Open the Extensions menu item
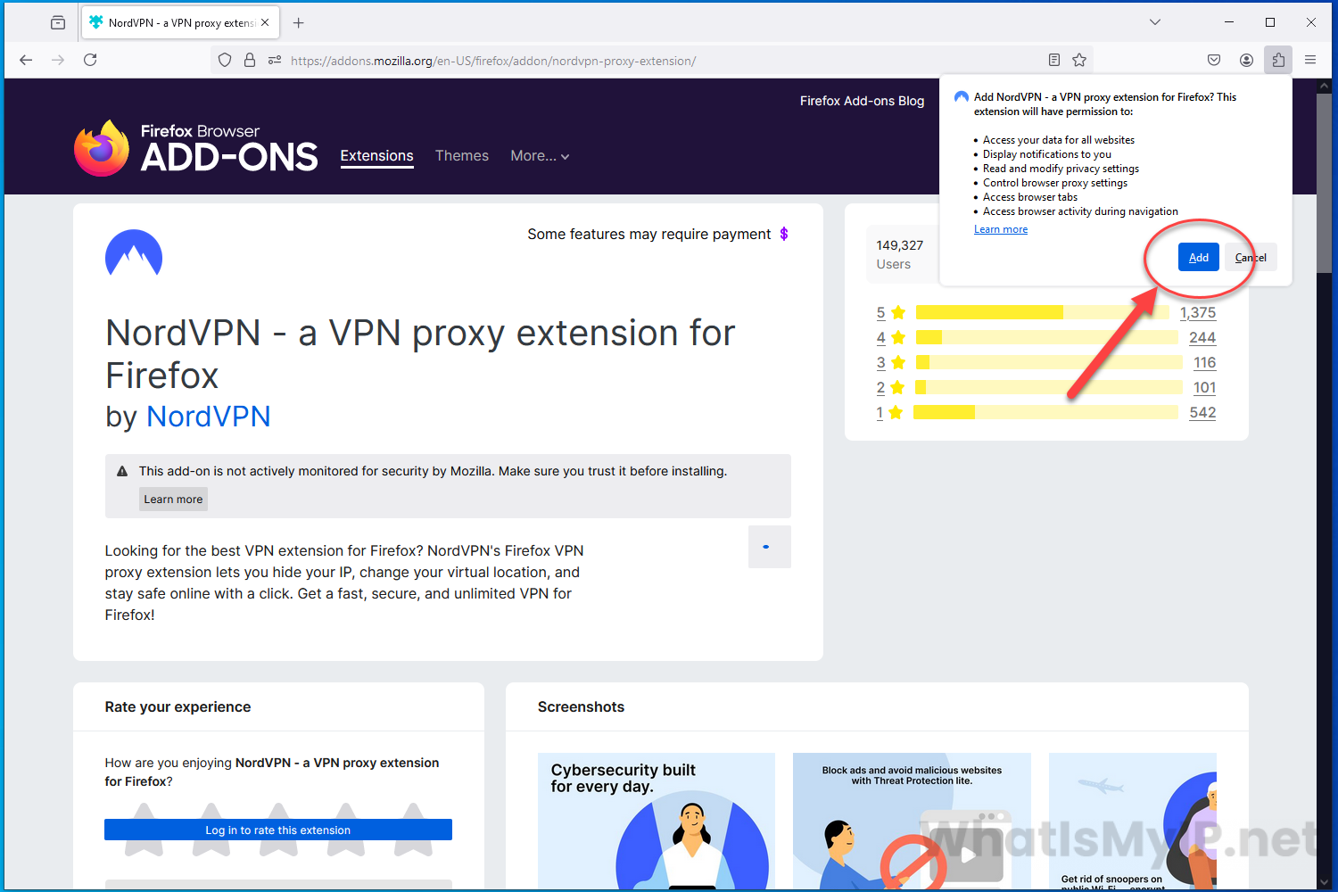The width and height of the screenshot is (1338, 892). 376,156
